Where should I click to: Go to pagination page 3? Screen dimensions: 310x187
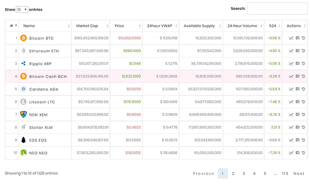click(x=244, y=173)
